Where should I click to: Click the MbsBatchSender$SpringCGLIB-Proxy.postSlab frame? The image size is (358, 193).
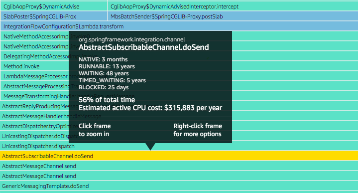[233, 16]
